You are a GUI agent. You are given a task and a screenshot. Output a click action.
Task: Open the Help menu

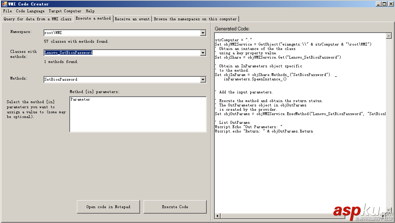point(90,11)
